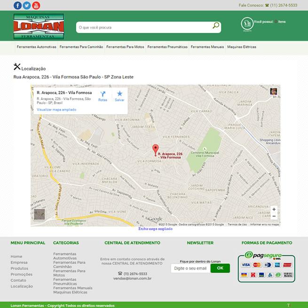The width and height of the screenshot is (308, 308).
Task: Open 'Termos de Uso' map link
Action: 237,224
